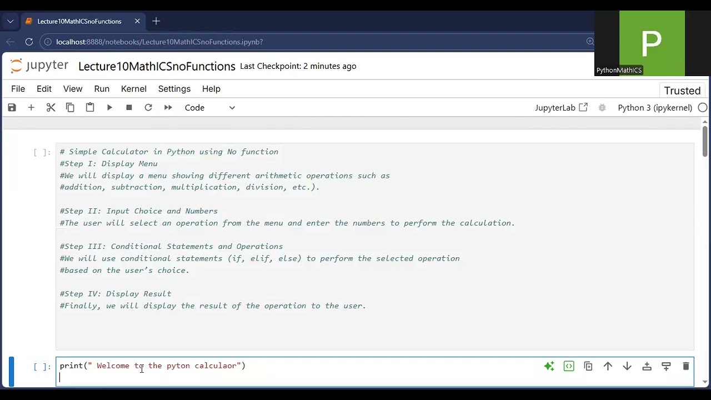Open the notebook in JupyterLab

pyautogui.click(x=561, y=108)
